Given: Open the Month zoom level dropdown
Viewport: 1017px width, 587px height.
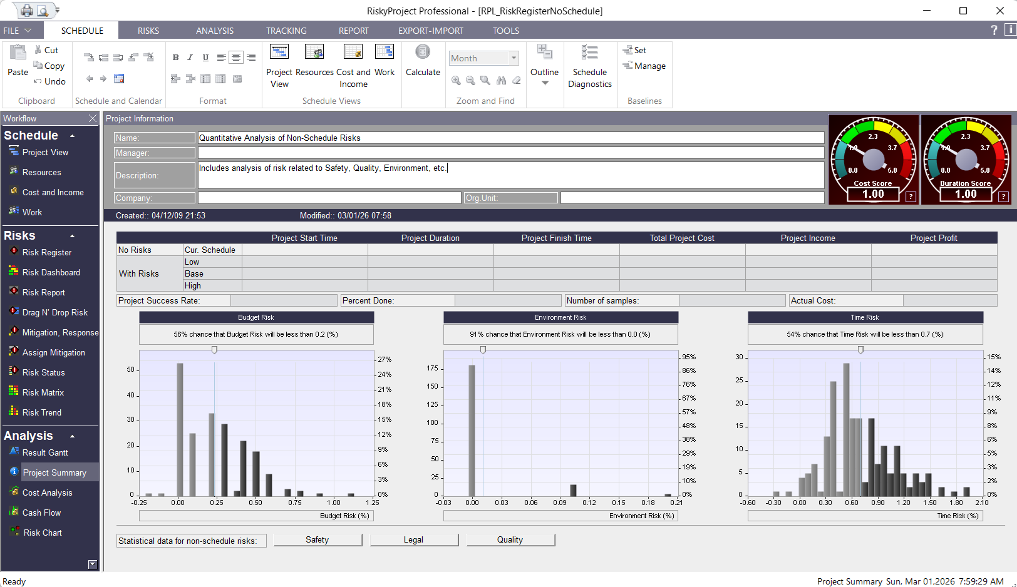Looking at the screenshot, I should click(x=512, y=58).
